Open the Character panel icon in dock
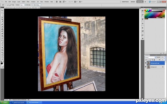Image resolution: width=167 pixels, height=104 pixels. tap(143, 24)
